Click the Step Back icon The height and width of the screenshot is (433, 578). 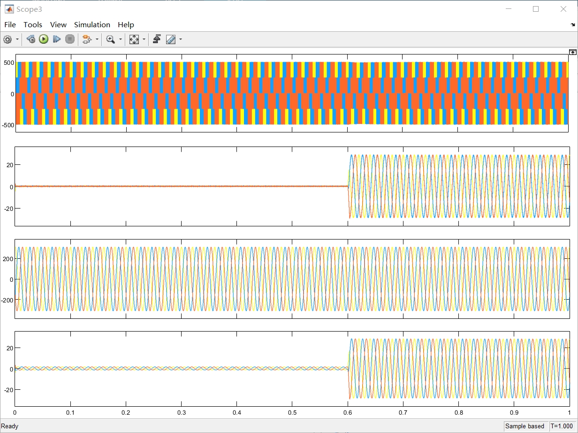click(x=30, y=39)
